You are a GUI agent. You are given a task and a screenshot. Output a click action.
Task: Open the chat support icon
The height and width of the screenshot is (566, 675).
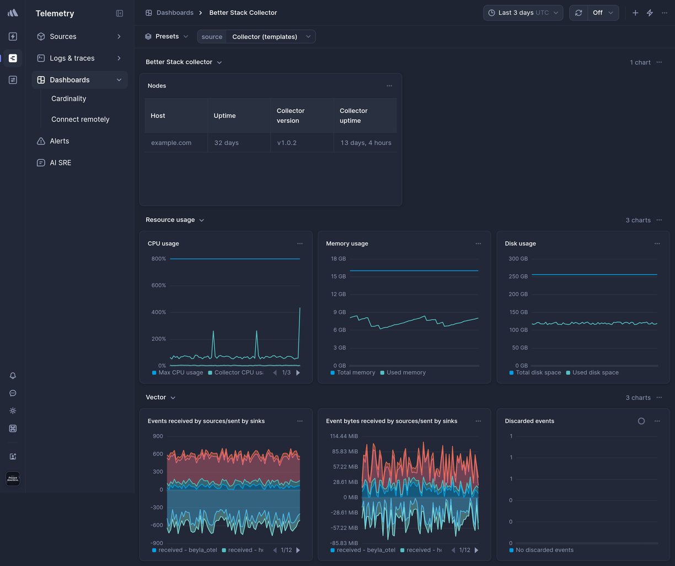coord(13,393)
